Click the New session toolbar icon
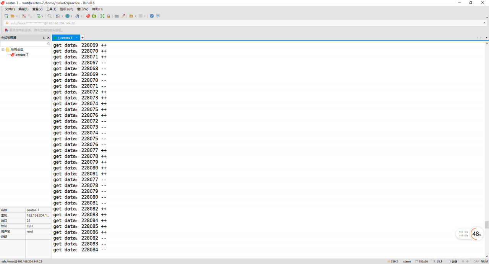This screenshot has height=264, width=489. (x=6, y=16)
